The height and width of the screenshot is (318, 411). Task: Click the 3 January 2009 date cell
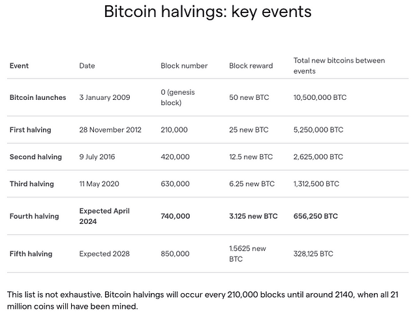coord(104,97)
